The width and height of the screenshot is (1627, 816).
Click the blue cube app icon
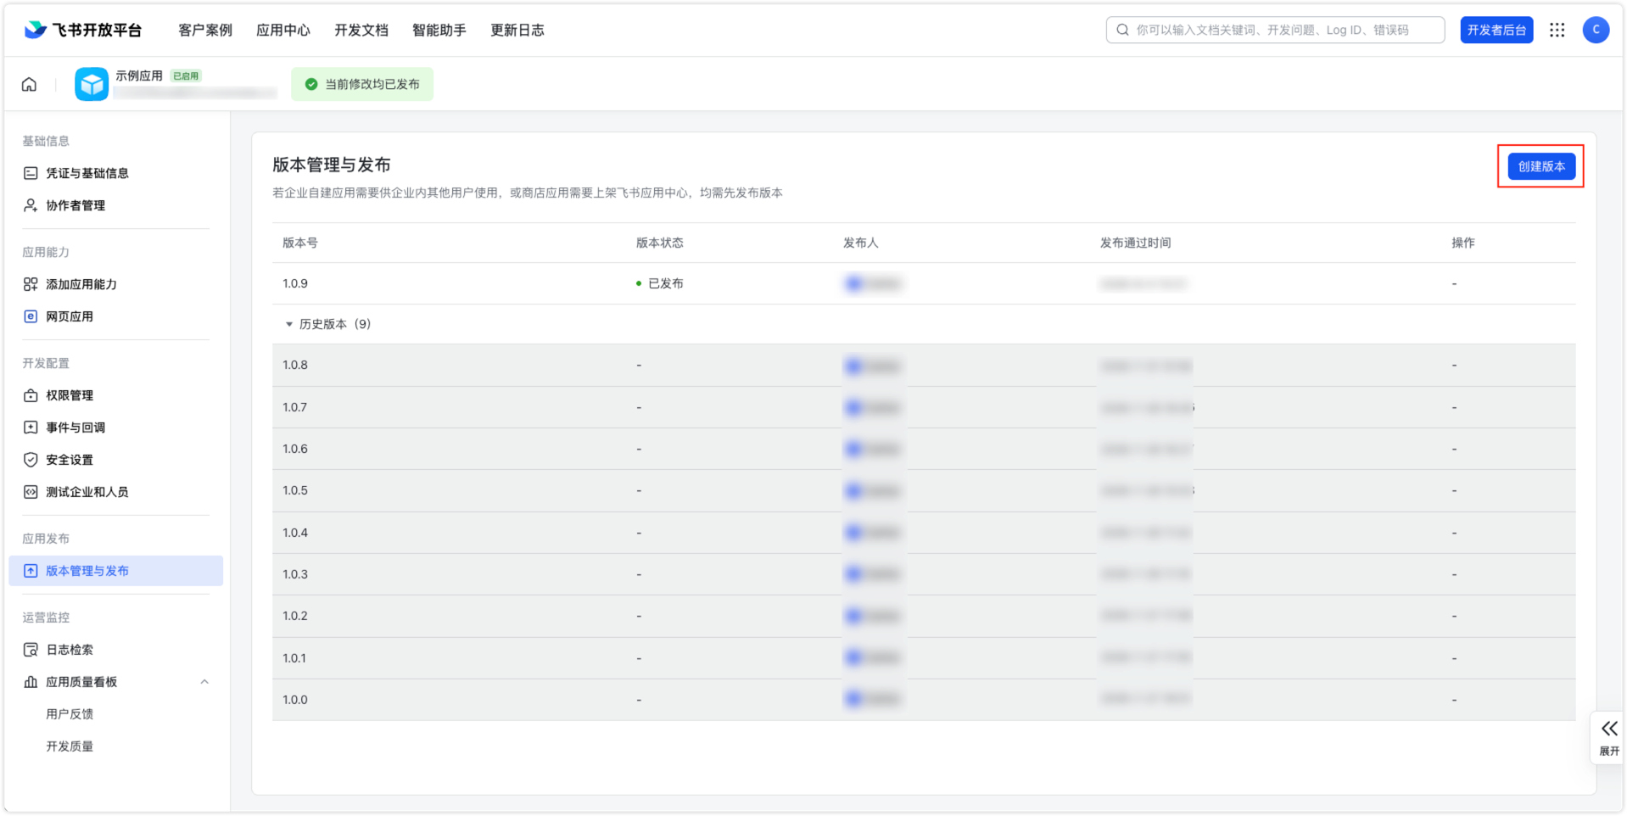coord(92,84)
